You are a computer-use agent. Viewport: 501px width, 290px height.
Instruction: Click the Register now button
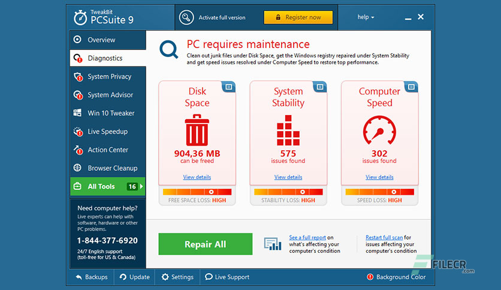298,17
